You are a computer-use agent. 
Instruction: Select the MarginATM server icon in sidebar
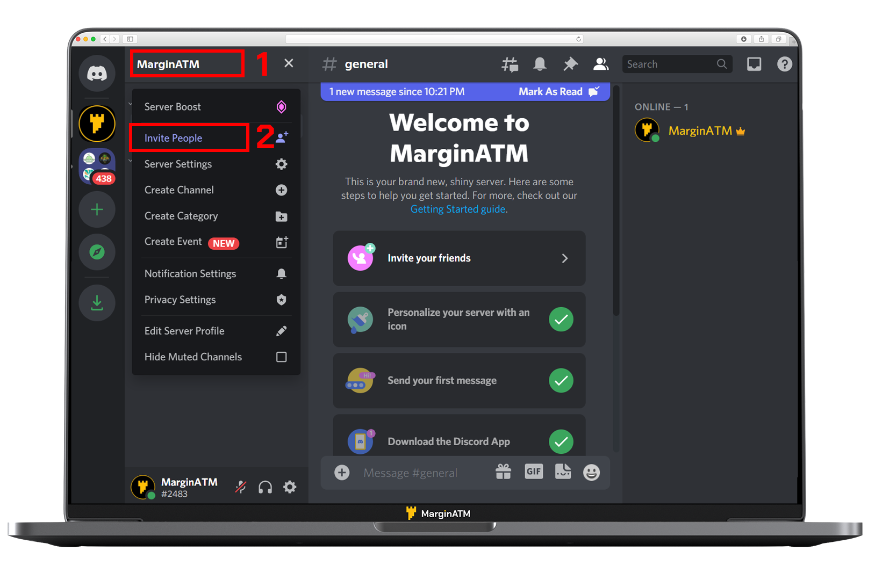(x=97, y=124)
